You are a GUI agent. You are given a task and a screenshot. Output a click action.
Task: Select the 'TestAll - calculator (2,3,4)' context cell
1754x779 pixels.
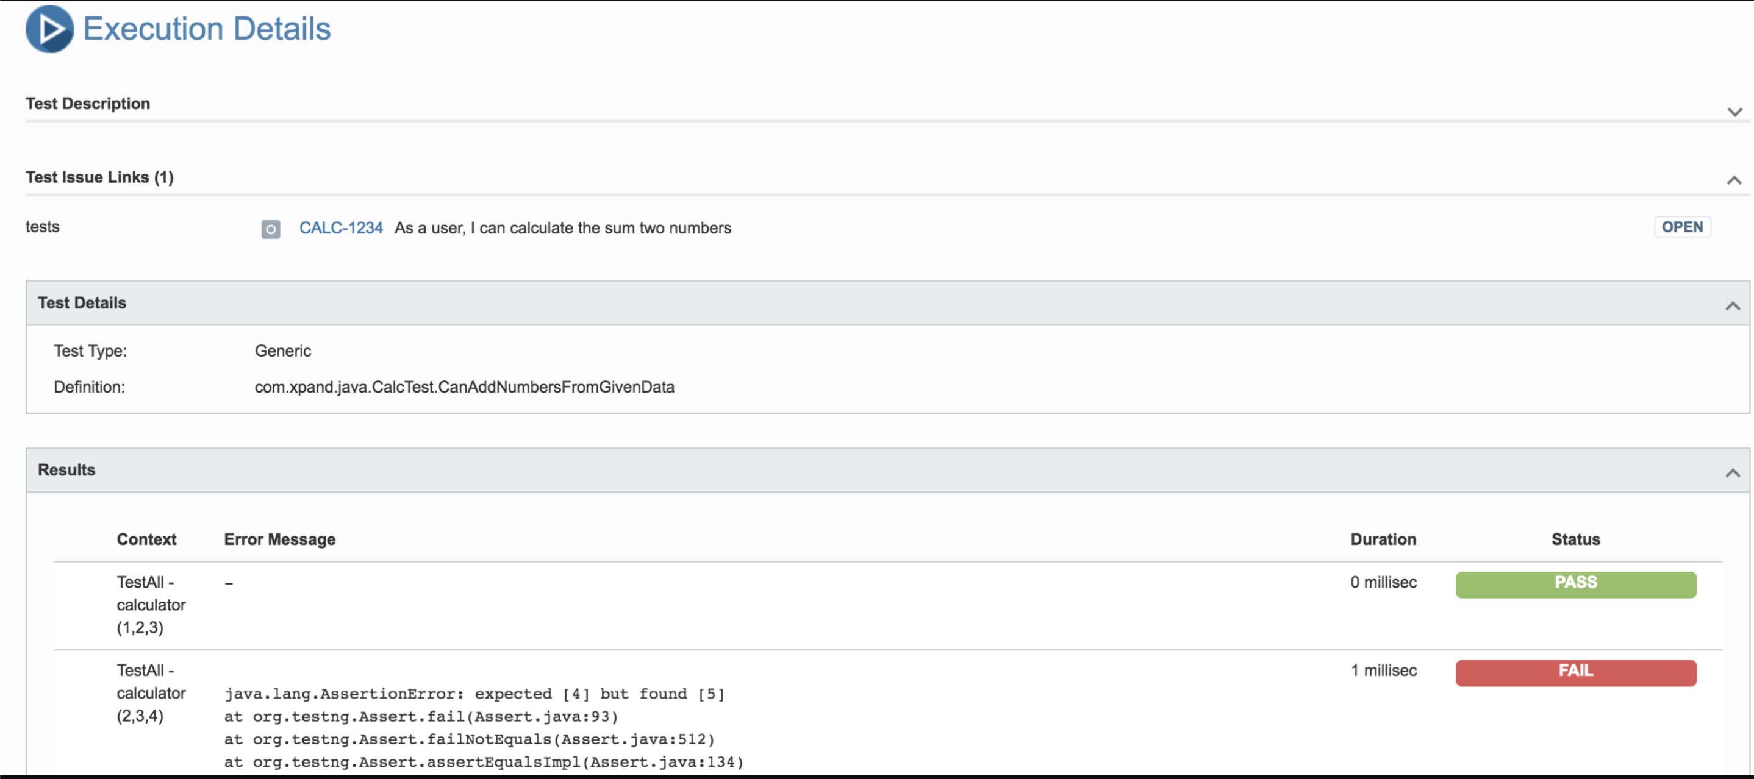point(151,693)
